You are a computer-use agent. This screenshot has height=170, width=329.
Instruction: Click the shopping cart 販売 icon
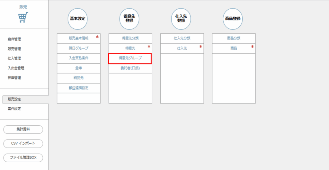[23, 17]
